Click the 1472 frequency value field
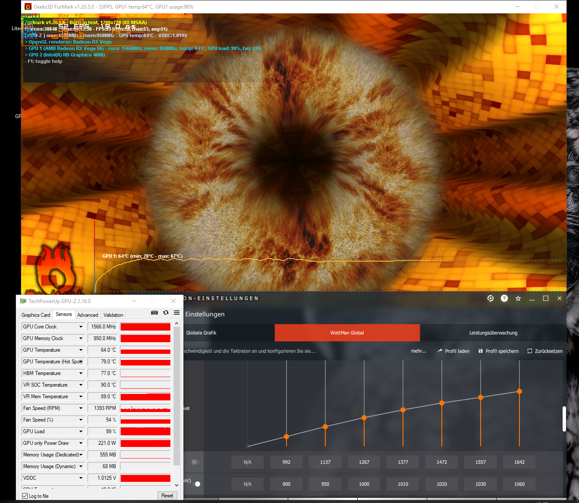579x503 pixels. [x=442, y=462]
